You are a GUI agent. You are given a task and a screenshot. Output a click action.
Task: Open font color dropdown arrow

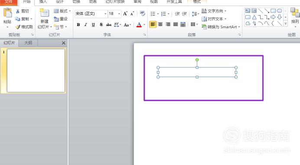pyautogui.click(x=144, y=25)
